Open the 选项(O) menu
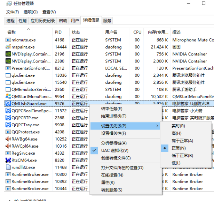This screenshot has width=214, height=201. (31, 12)
